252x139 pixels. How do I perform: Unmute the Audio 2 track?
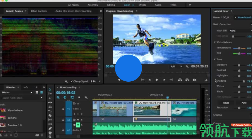pos(78,125)
